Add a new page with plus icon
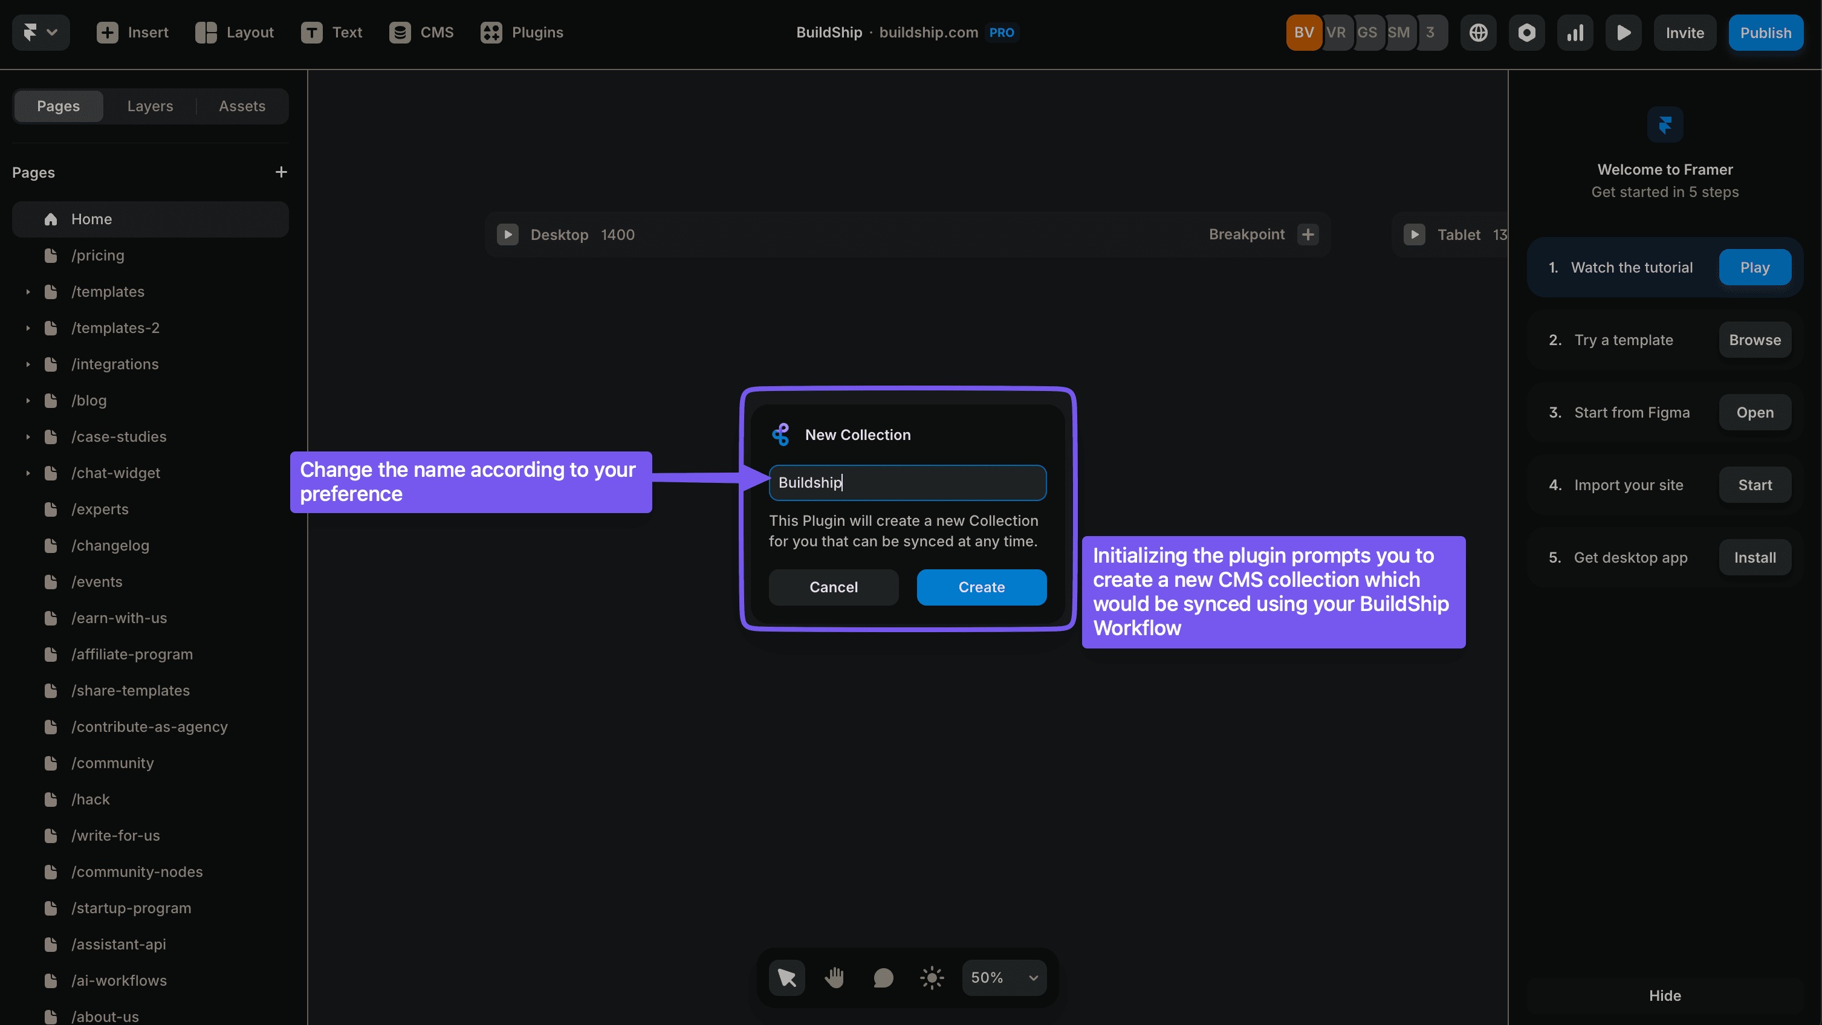Viewport: 1822px width, 1025px height. (x=281, y=172)
